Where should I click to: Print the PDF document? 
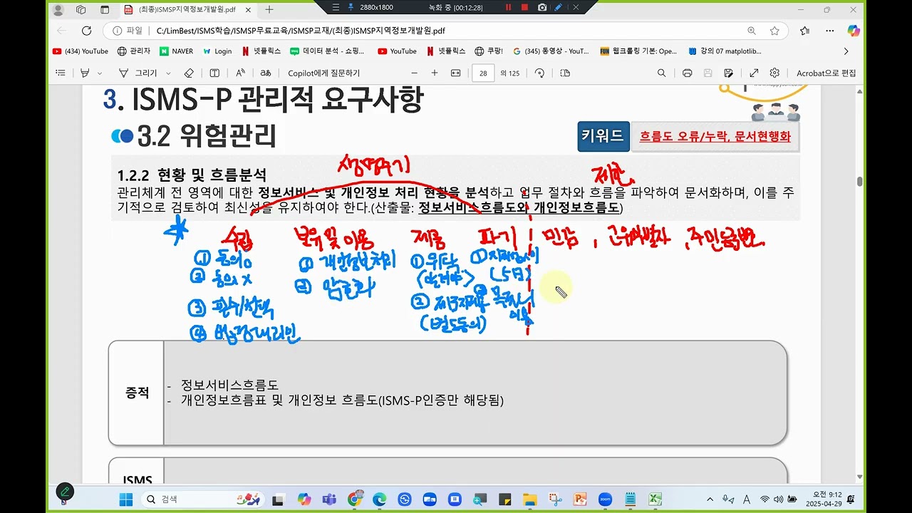click(688, 73)
